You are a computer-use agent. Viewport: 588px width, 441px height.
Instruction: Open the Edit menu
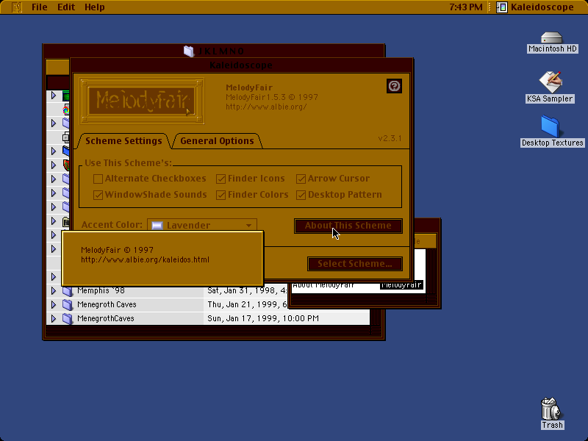pyautogui.click(x=66, y=7)
